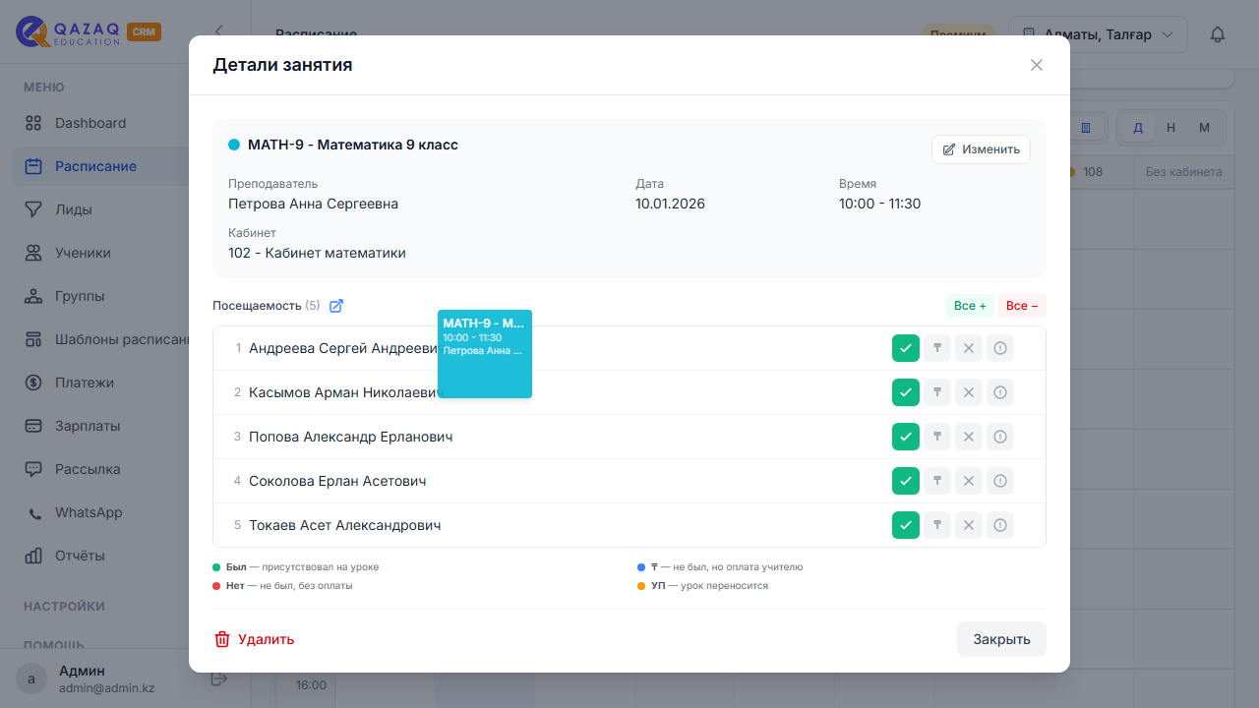
Task: Set teacher-paid absence for Андреева Сергей
Action: tap(937, 348)
